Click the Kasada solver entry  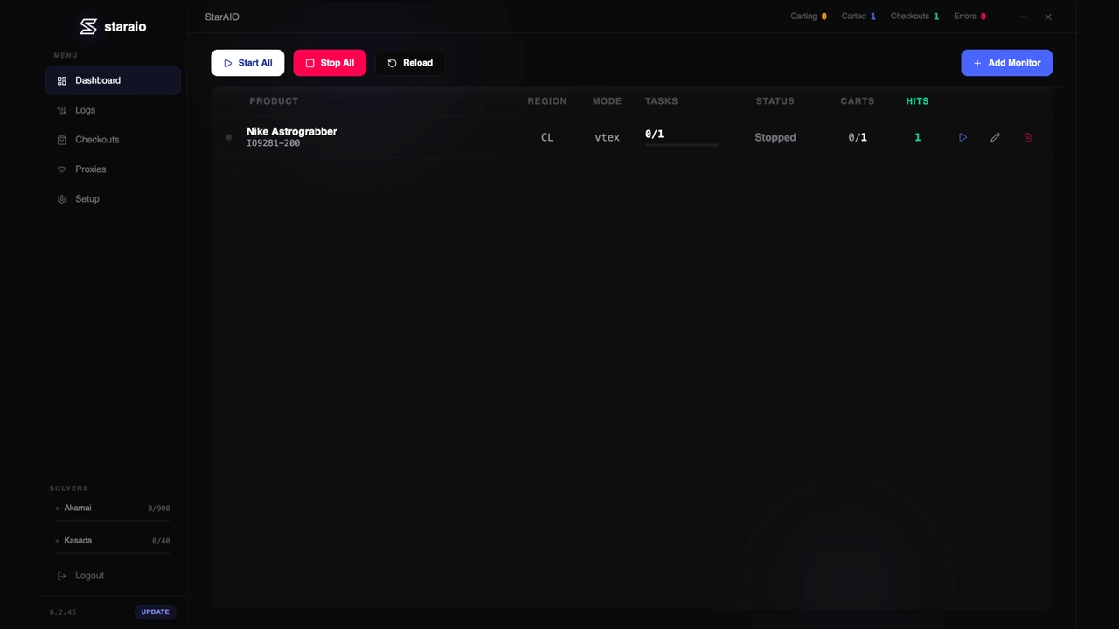[113, 541]
